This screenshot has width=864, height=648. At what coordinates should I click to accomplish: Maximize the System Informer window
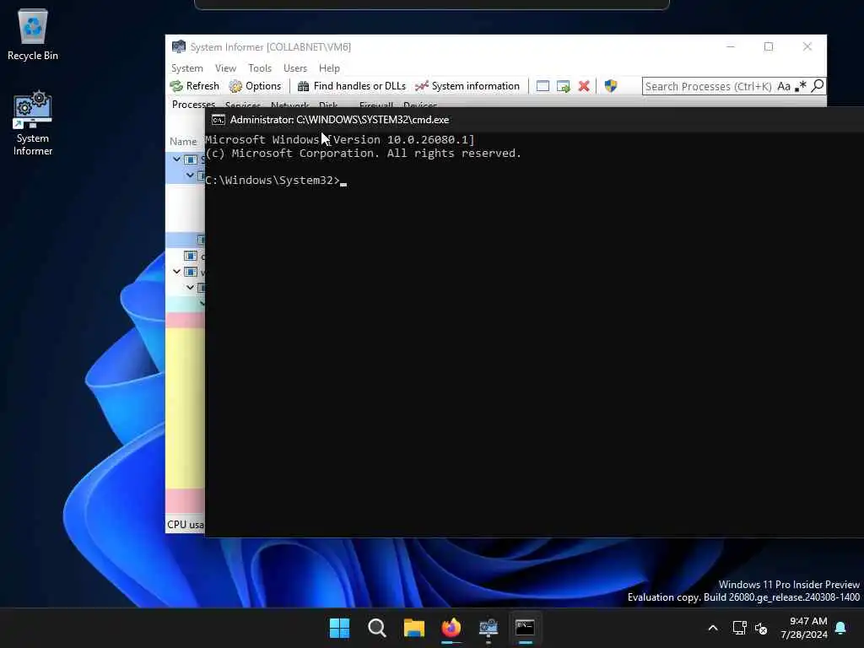point(769,47)
